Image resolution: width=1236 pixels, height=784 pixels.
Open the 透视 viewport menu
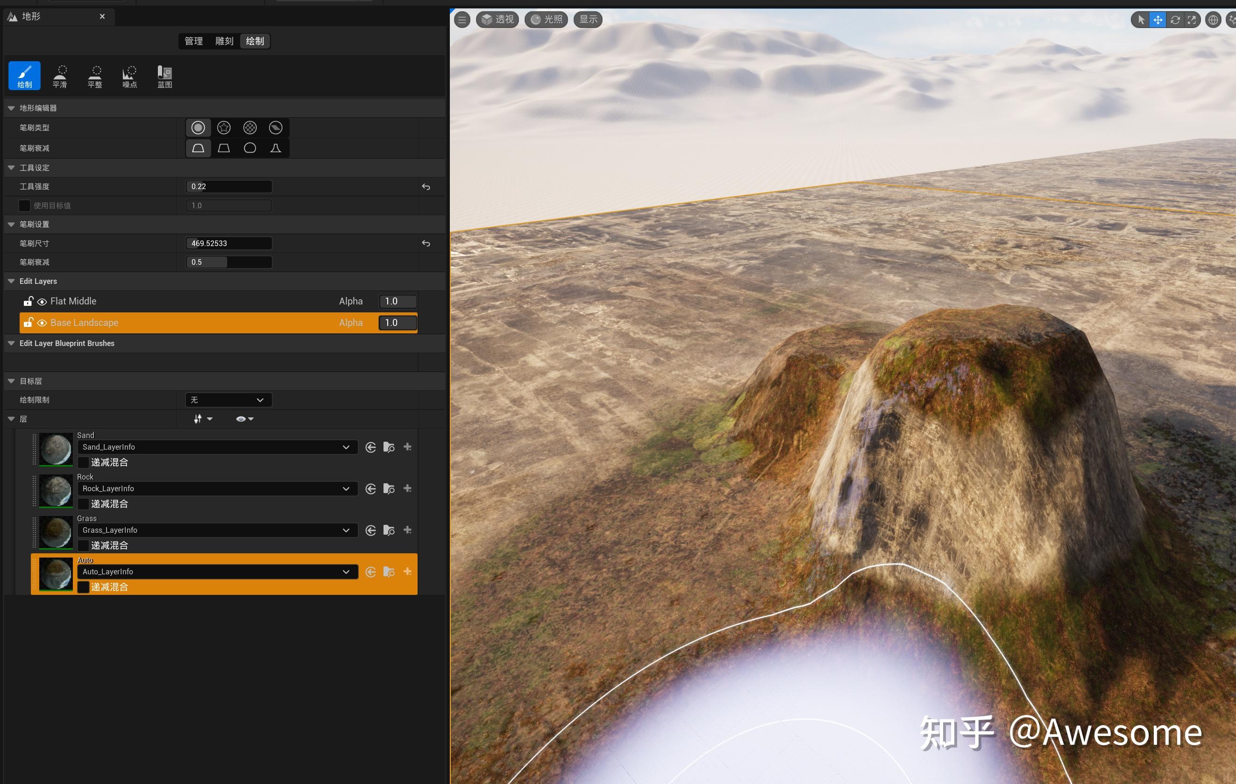pyautogui.click(x=497, y=20)
